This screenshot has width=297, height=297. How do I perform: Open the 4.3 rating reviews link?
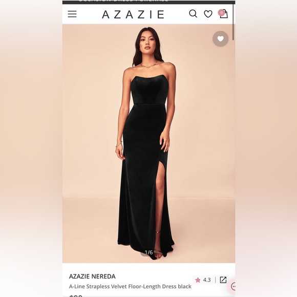[207, 280]
